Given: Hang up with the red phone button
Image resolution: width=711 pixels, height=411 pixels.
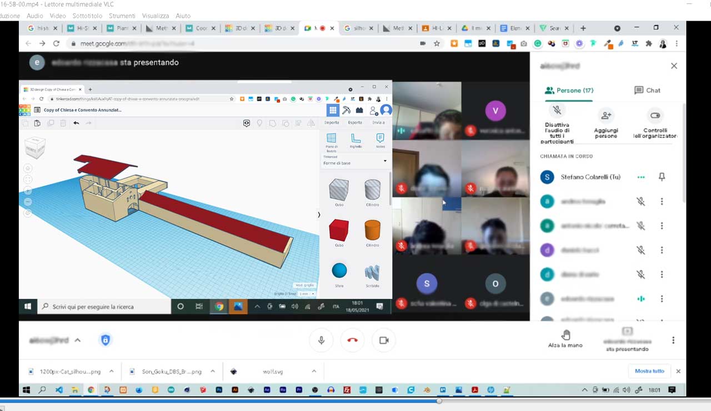Looking at the screenshot, I should point(352,340).
